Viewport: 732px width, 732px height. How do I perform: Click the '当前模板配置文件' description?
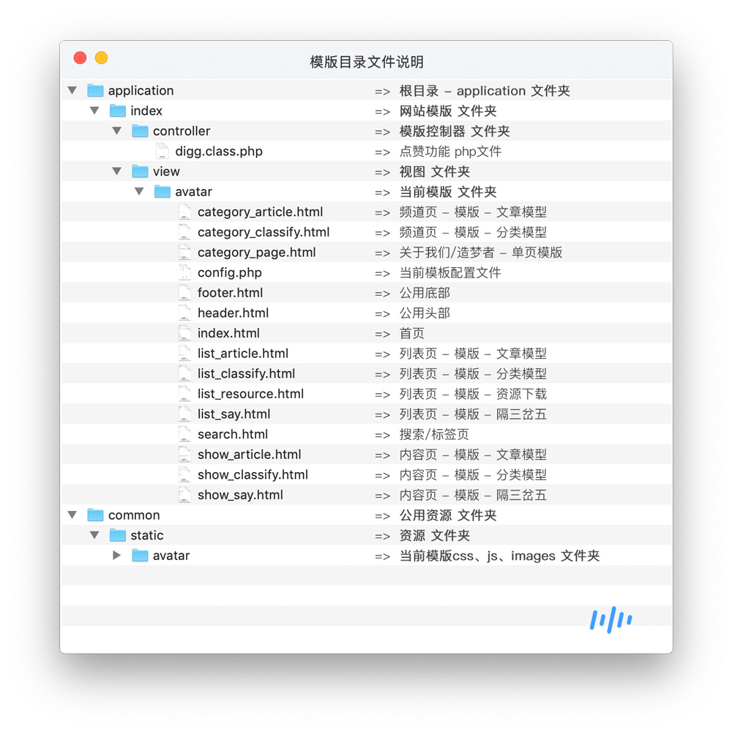[x=450, y=272]
